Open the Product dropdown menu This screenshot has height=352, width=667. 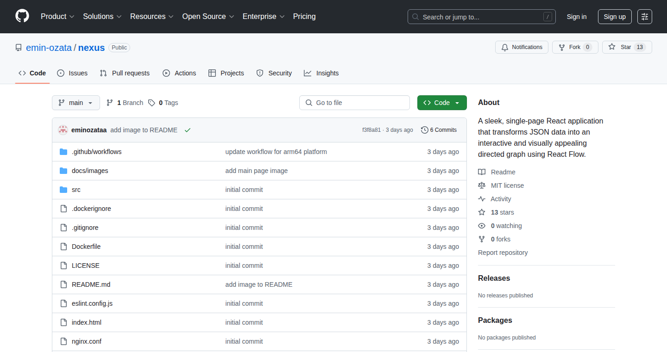click(x=57, y=17)
